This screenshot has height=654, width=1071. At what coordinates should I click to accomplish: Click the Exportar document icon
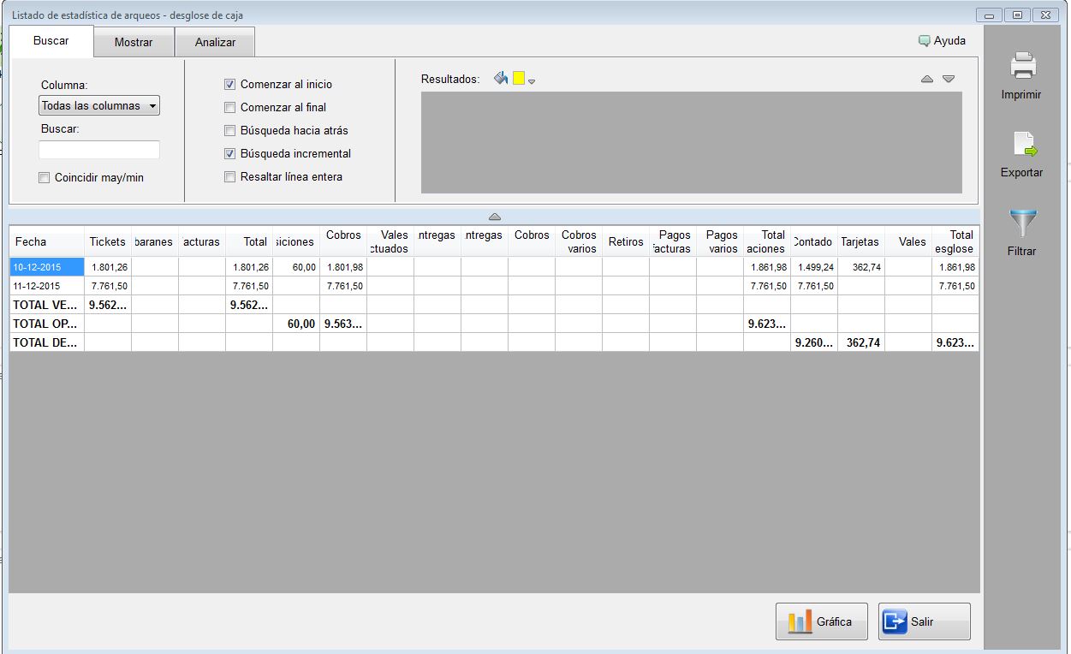coord(1024,145)
